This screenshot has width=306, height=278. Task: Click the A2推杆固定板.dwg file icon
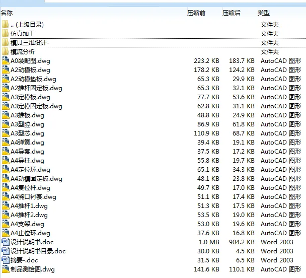click(6, 88)
